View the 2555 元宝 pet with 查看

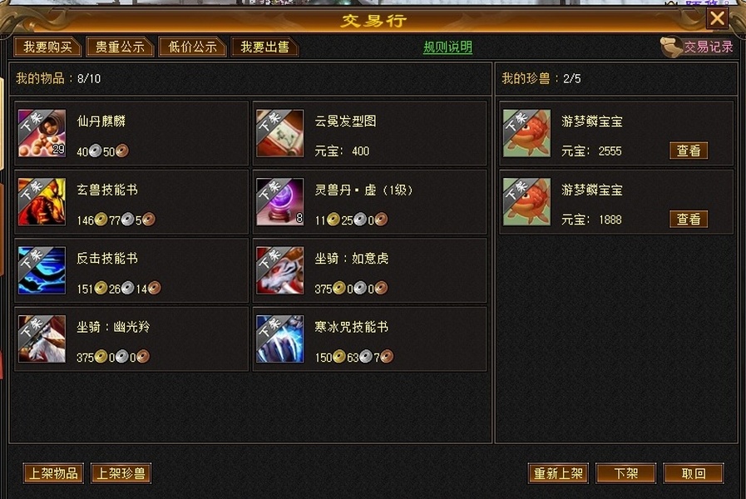tap(689, 151)
